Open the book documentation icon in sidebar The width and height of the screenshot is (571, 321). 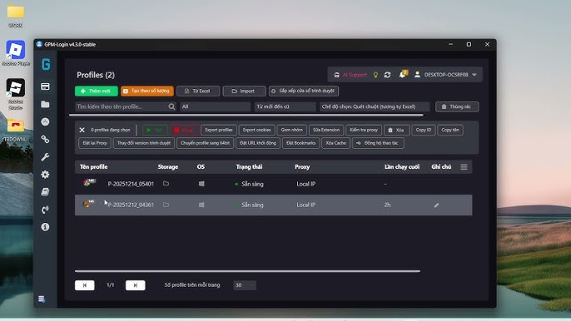coord(45,192)
